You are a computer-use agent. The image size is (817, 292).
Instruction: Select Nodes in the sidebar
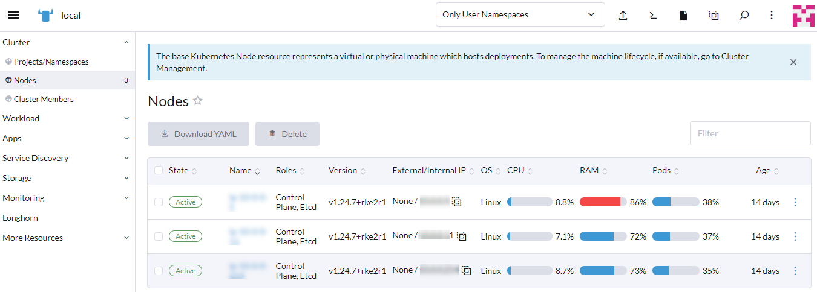[67, 80]
